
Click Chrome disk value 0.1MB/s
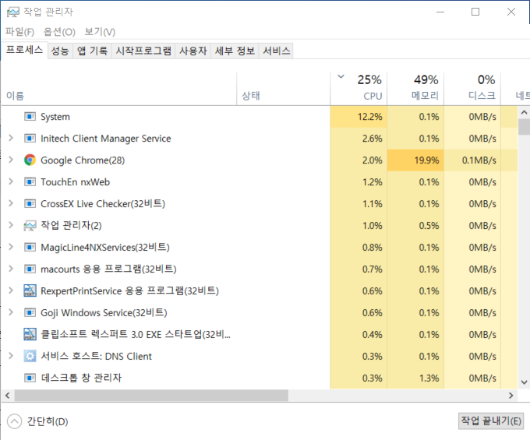pyautogui.click(x=479, y=160)
